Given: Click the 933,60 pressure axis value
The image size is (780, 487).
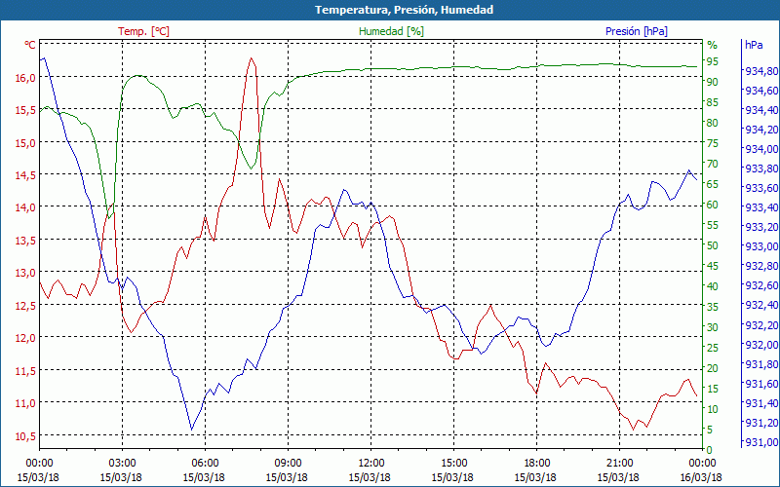Looking at the screenshot, I should [x=761, y=188].
